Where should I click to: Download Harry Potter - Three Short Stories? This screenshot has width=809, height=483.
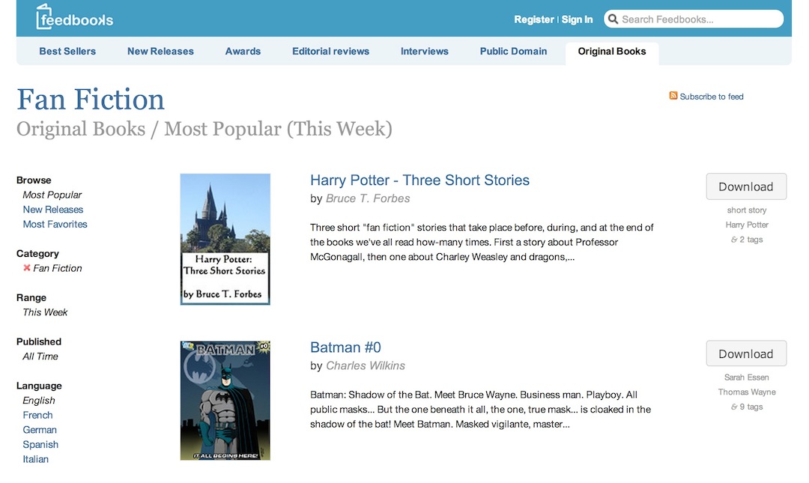click(746, 186)
